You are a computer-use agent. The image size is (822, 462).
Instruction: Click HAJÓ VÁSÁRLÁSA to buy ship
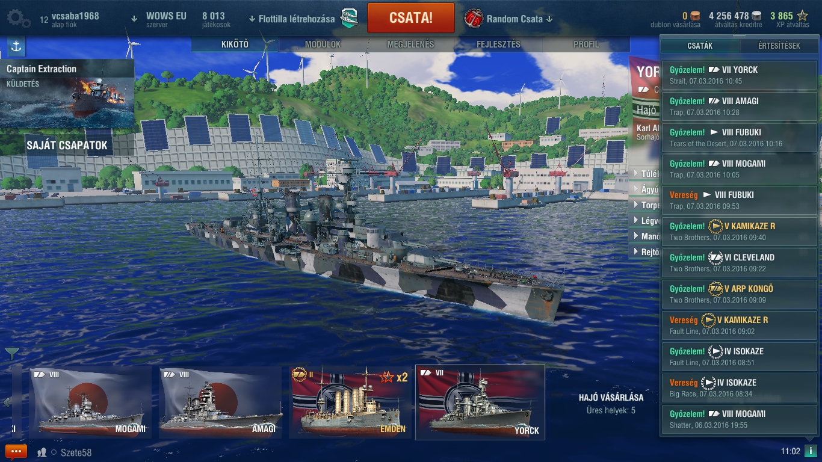click(611, 397)
